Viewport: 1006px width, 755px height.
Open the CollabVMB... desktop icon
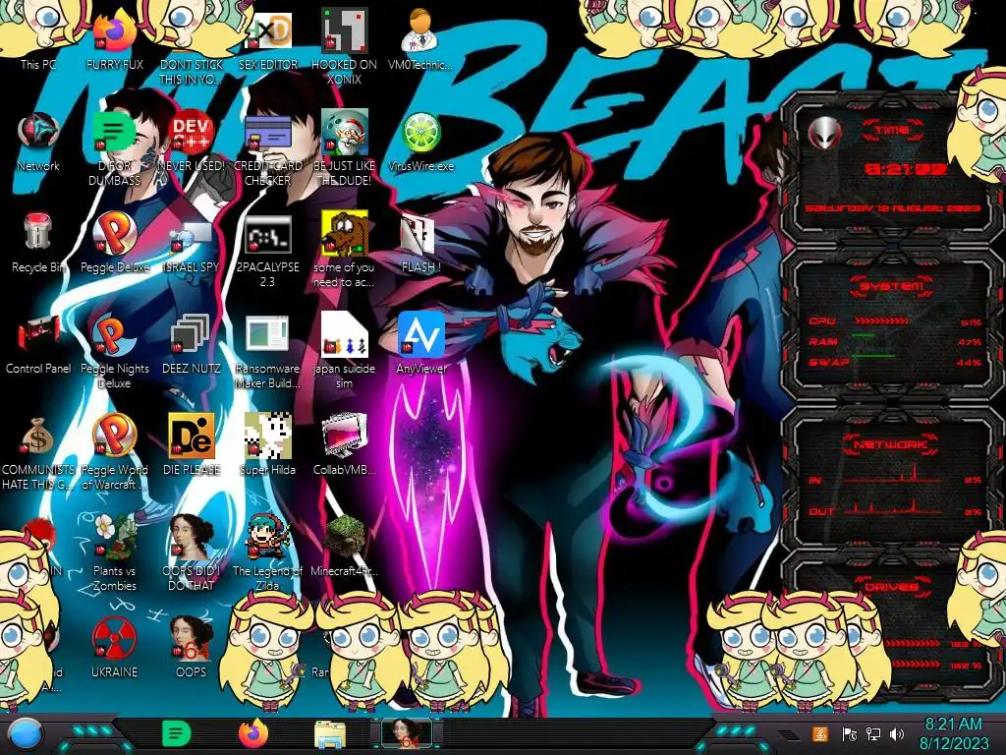(345, 445)
